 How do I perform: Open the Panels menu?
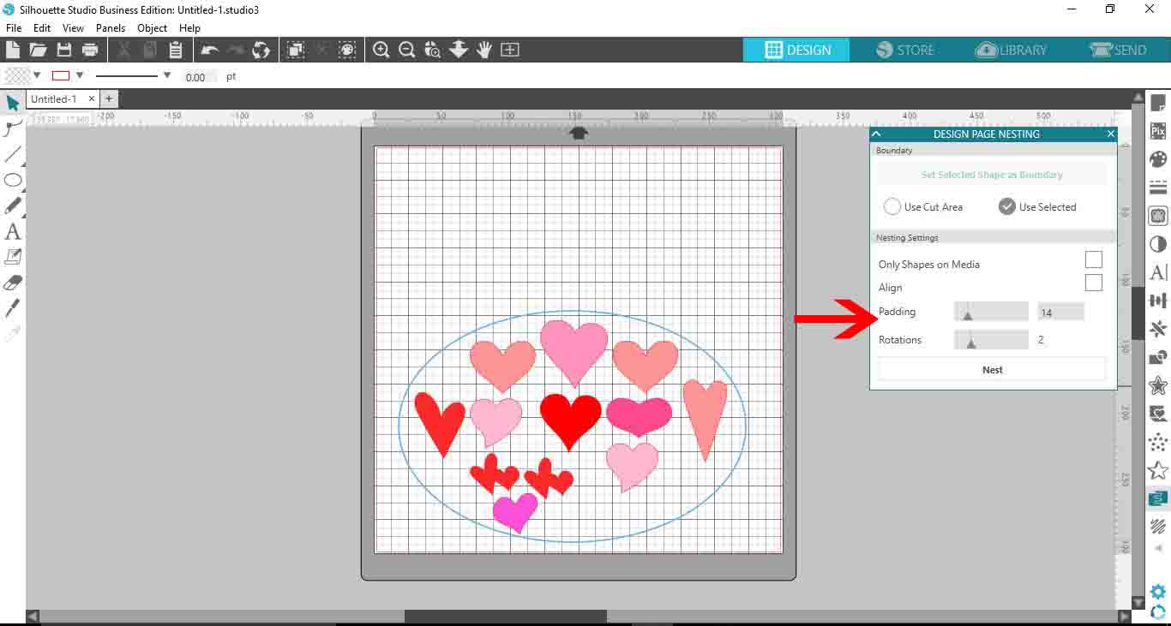coord(111,28)
